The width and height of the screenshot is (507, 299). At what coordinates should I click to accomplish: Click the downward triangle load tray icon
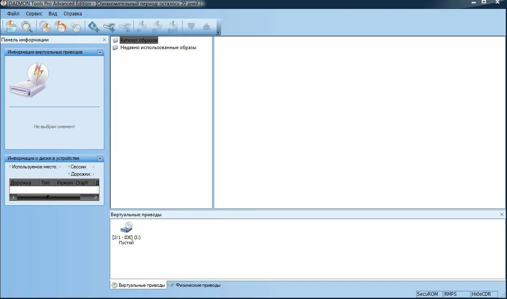[191, 27]
